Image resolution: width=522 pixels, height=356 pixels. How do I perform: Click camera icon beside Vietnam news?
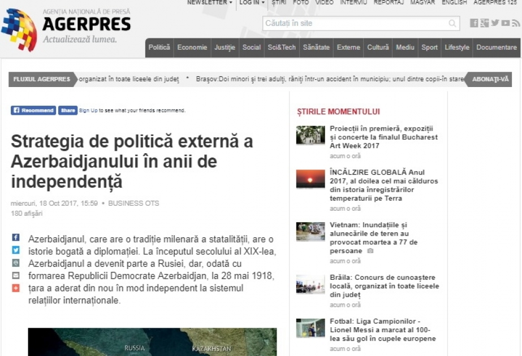click(x=370, y=251)
